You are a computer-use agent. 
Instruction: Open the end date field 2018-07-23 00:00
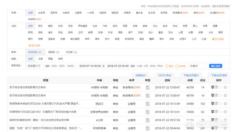point(118,66)
